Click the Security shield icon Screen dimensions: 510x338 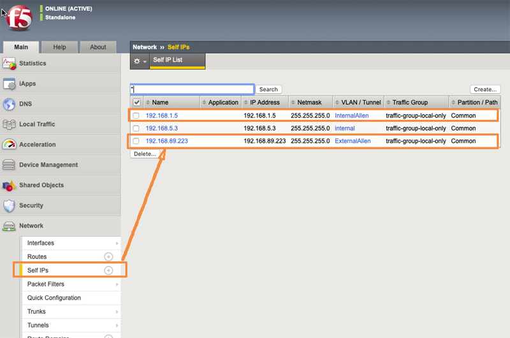tap(9, 205)
